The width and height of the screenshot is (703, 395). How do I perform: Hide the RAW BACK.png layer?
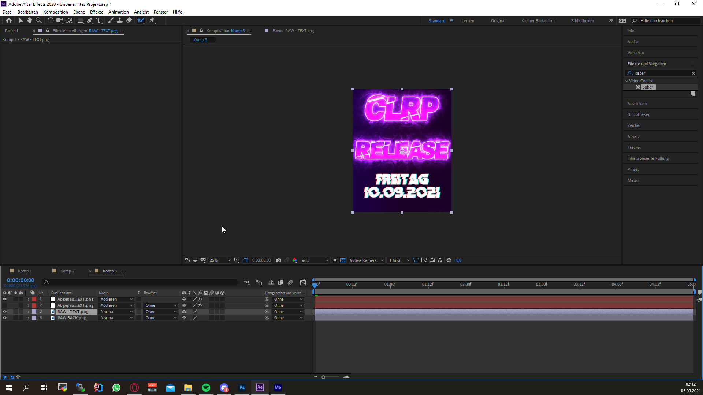5,318
